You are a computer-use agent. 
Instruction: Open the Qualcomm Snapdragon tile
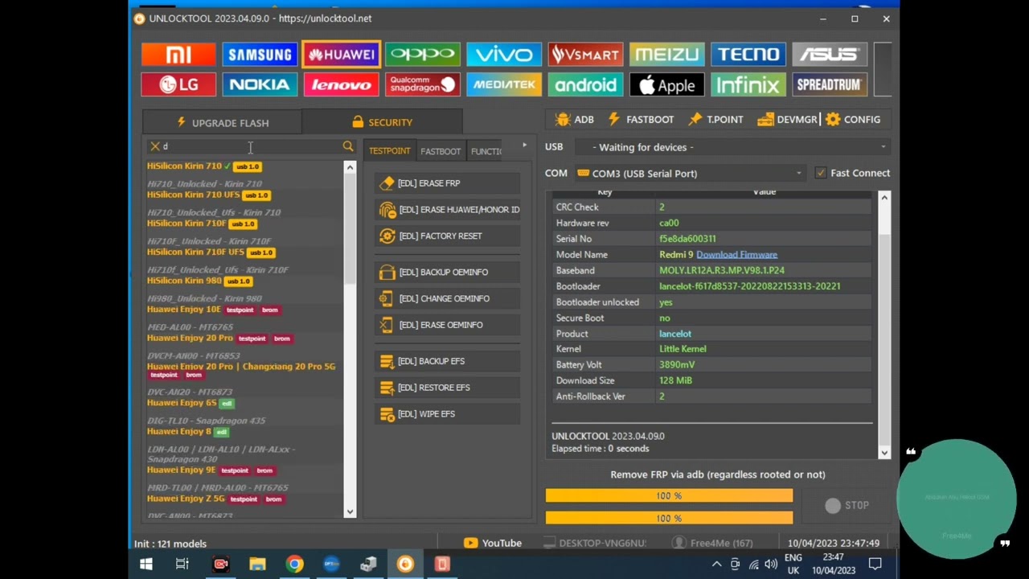pos(422,84)
